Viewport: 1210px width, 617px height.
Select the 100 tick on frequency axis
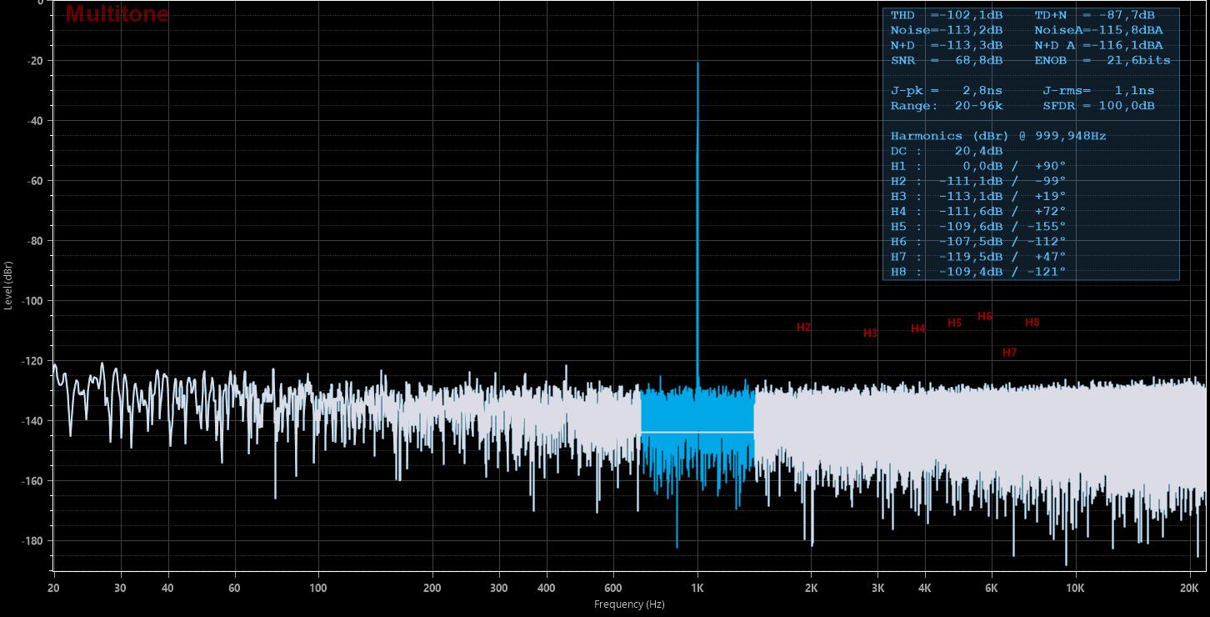coord(317,588)
